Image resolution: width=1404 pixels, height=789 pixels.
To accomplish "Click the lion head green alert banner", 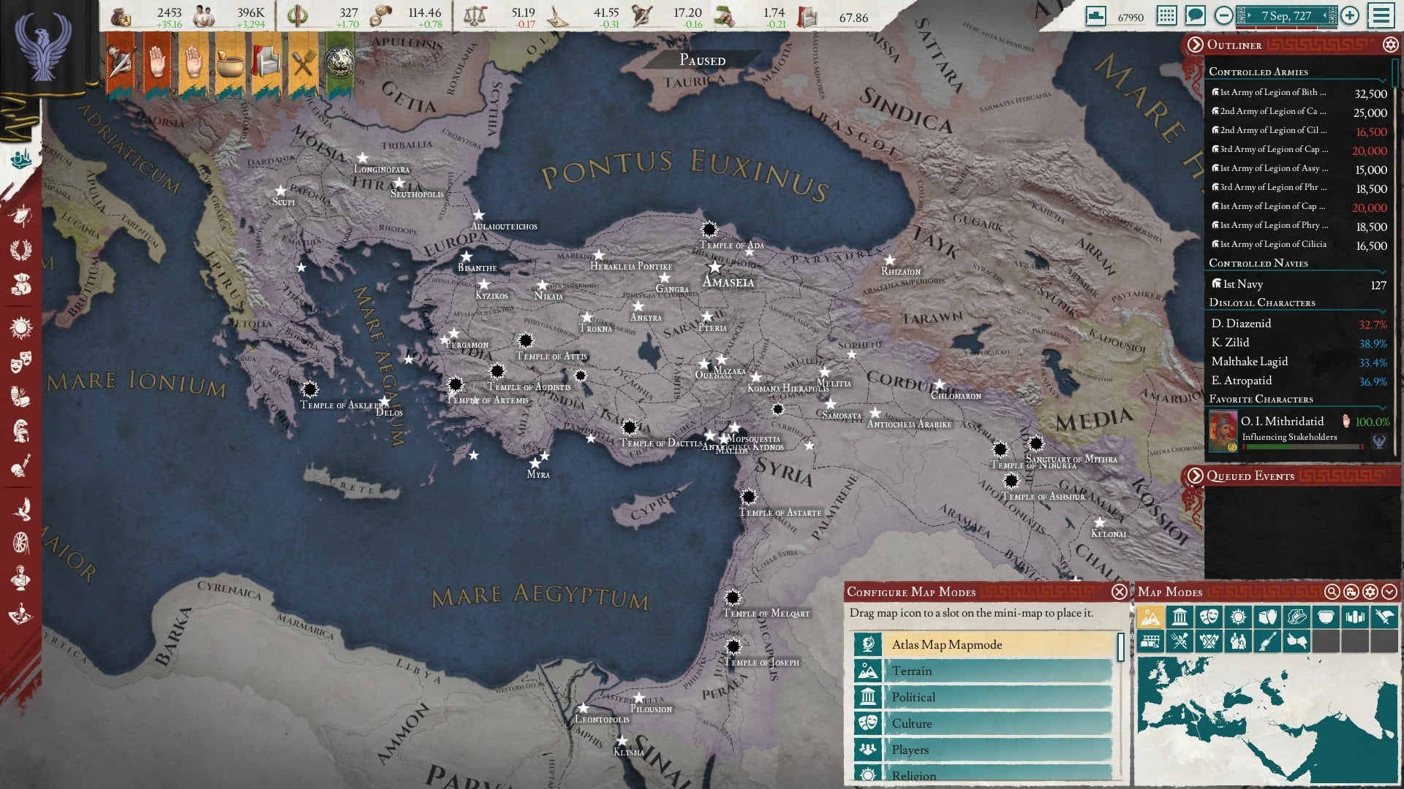I will 339,65.
